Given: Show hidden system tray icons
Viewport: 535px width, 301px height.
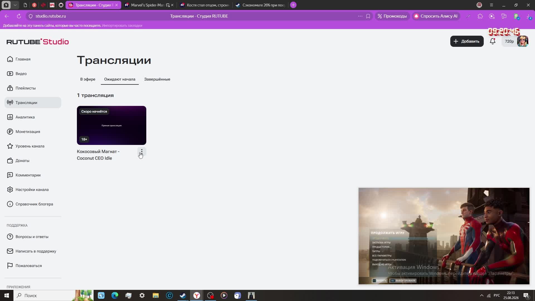Looking at the screenshot, I should coord(481,295).
